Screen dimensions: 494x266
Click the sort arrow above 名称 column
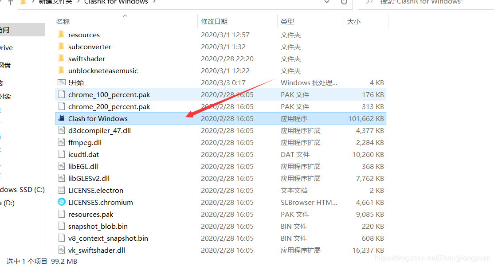click(x=125, y=16)
